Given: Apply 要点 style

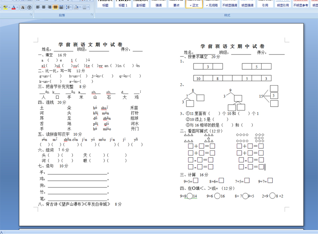Looking at the screenshot, I should (x=176, y=4).
